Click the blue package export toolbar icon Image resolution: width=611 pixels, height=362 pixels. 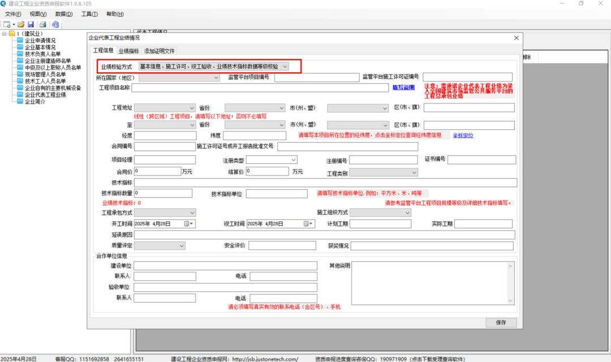(x=55, y=24)
